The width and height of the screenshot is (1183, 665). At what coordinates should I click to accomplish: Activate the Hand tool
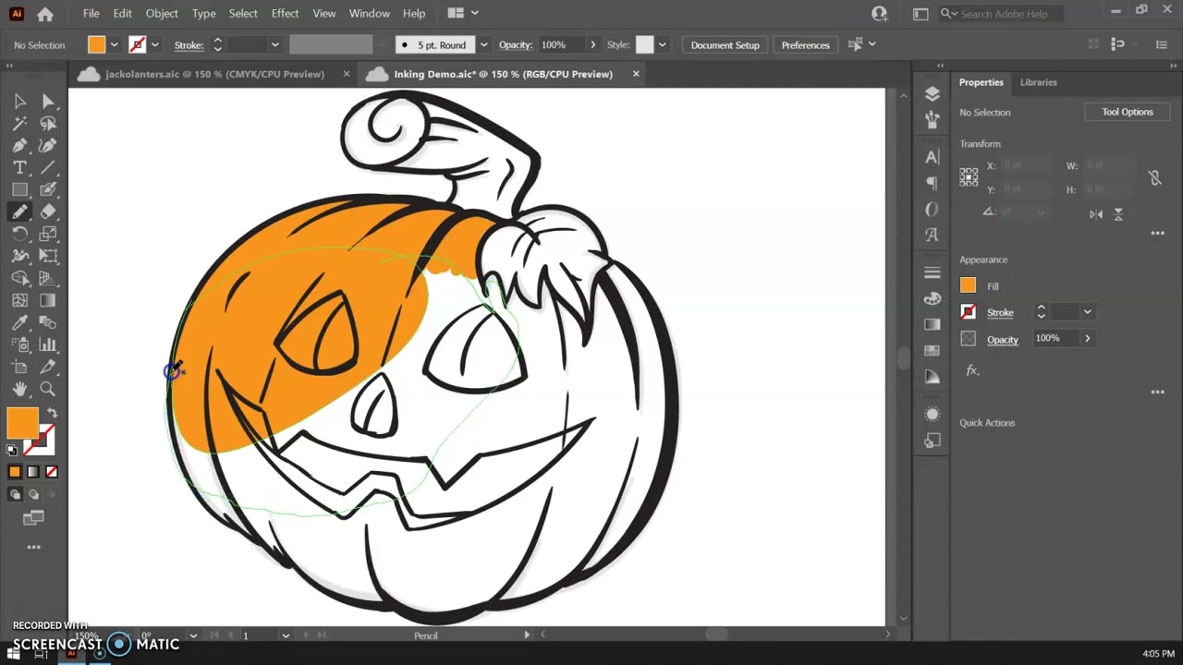(x=19, y=389)
